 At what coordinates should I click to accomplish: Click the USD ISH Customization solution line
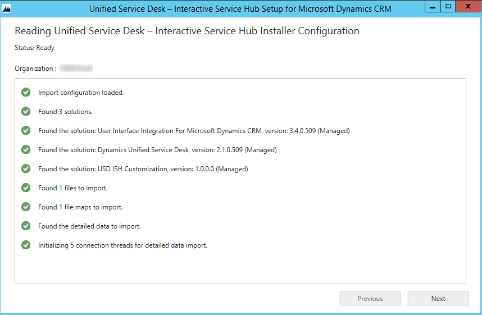tap(143, 169)
